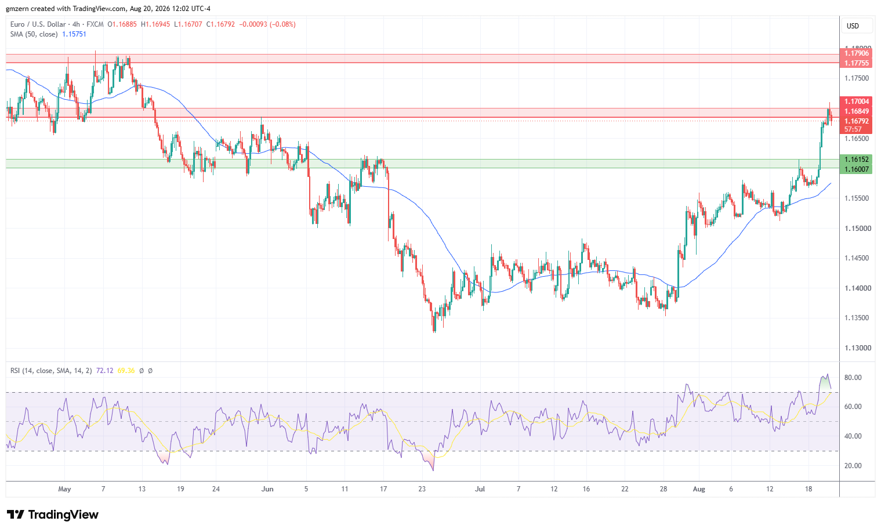Click the May label on the time axis
This screenshot has width=881, height=532.
point(64,489)
